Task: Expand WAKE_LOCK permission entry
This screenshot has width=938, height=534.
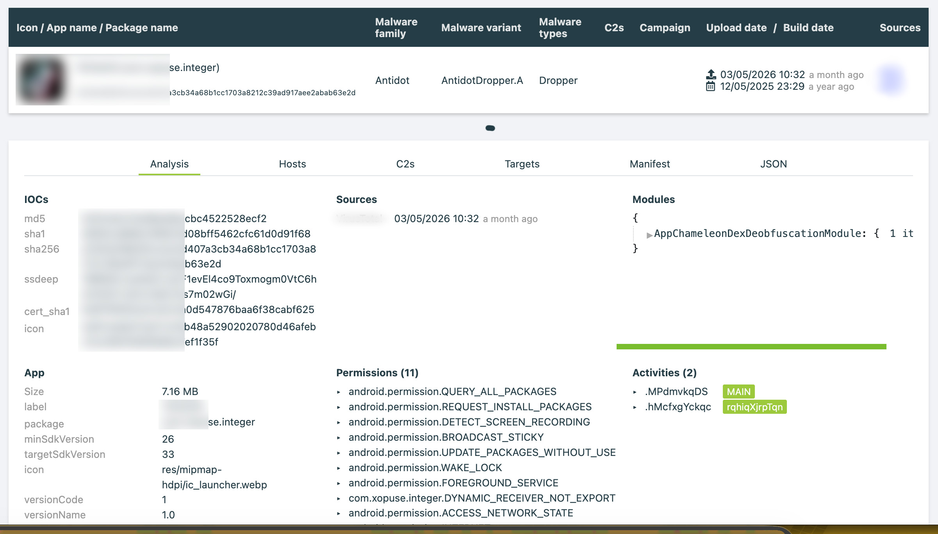Action: (339, 468)
